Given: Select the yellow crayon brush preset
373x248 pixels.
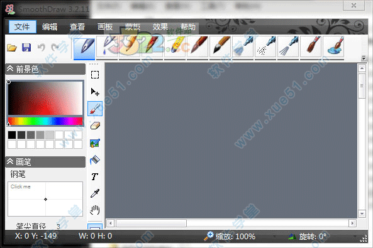Looking at the screenshot, I should pos(175,47).
